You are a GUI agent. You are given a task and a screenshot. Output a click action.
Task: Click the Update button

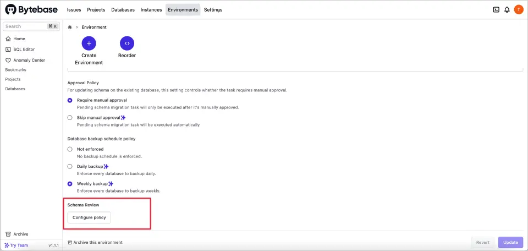(x=510, y=242)
